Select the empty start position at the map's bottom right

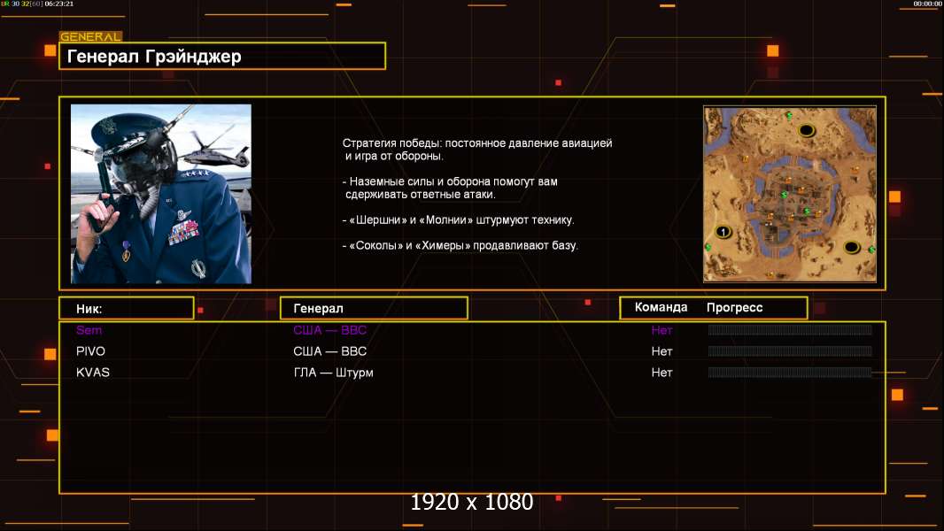pyautogui.click(x=851, y=247)
